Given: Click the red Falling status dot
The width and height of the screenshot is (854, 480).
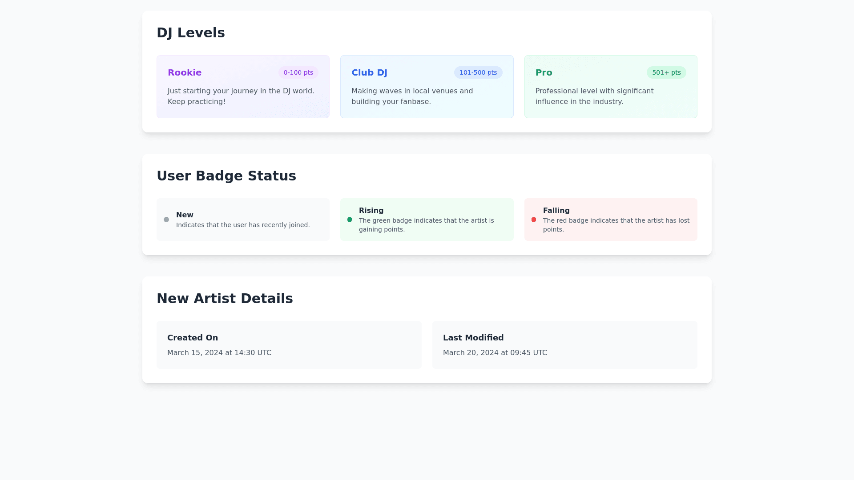Looking at the screenshot, I should (534, 220).
